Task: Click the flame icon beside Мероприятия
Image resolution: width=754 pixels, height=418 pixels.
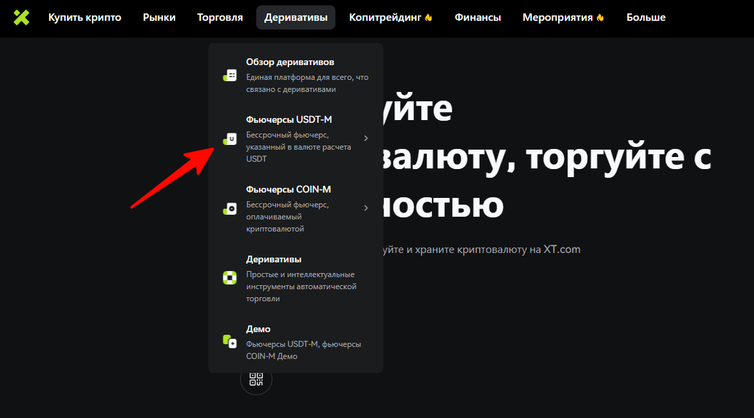Action: [x=600, y=18]
